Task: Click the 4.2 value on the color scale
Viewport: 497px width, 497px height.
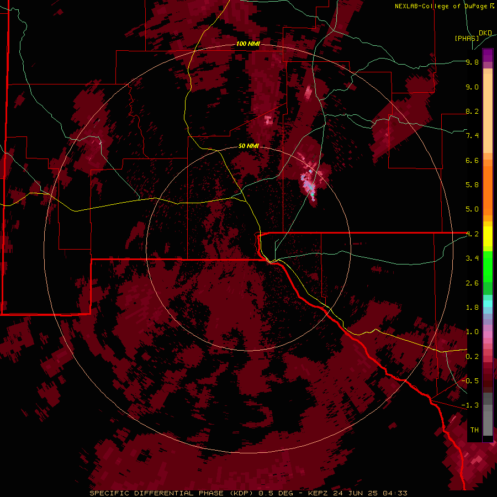Action: [x=472, y=234]
